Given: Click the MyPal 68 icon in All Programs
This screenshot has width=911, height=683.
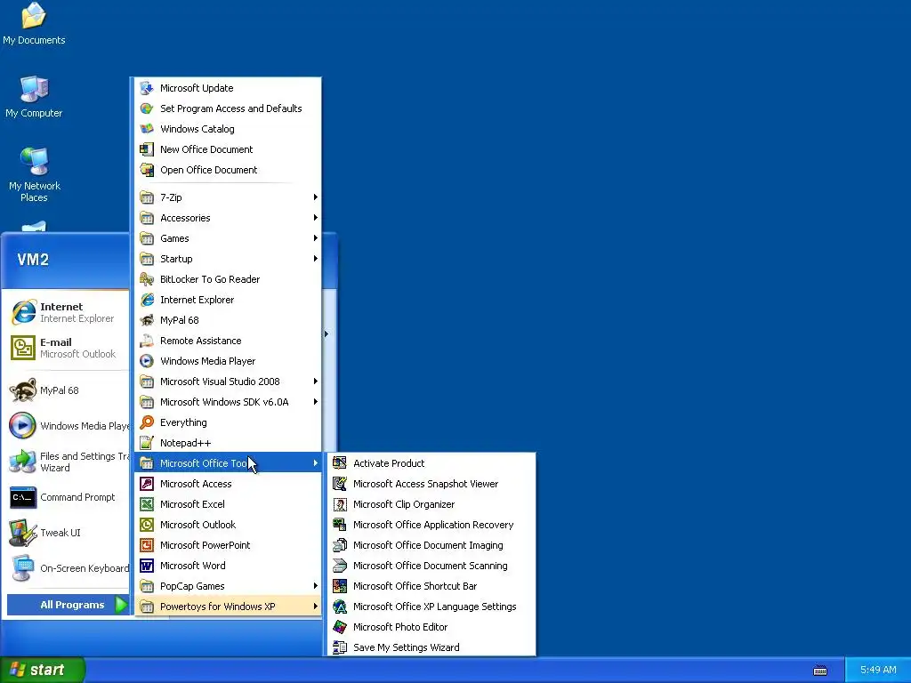Looking at the screenshot, I should pos(147,320).
